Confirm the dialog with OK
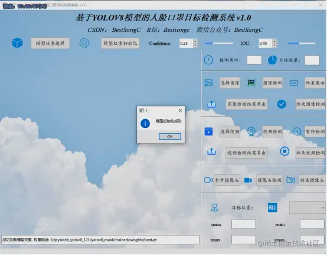Viewport: 327px width, 255px height. pos(170,136)
